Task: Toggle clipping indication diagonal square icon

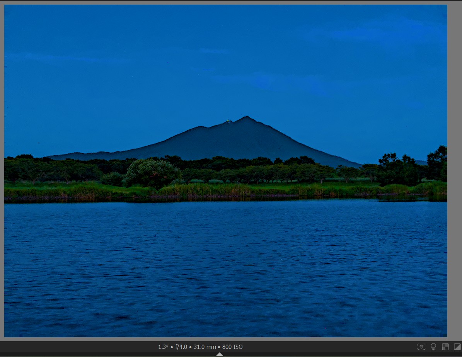Action: 457,347
